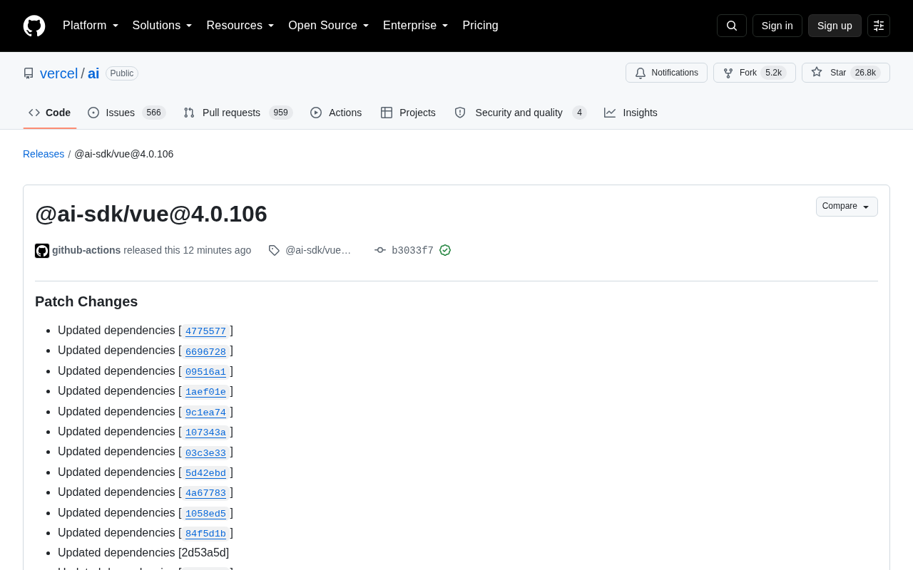913x570 pixels.
Task: Open commit 84f5d1b link
Action: pyautogui.click(x=205, y=534)
